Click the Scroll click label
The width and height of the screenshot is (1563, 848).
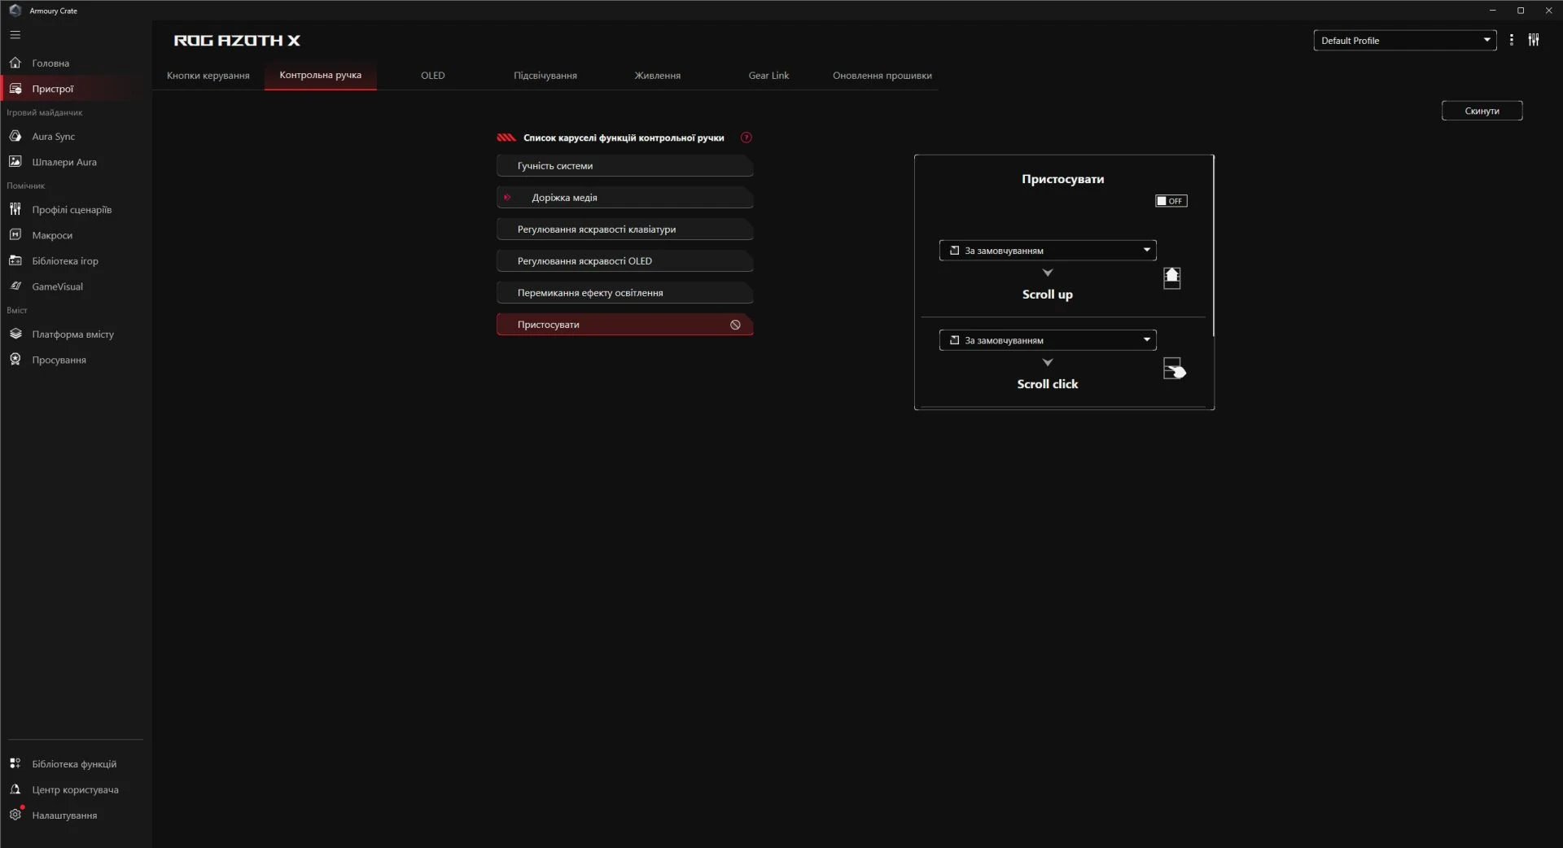click(x=1048, y=384)
